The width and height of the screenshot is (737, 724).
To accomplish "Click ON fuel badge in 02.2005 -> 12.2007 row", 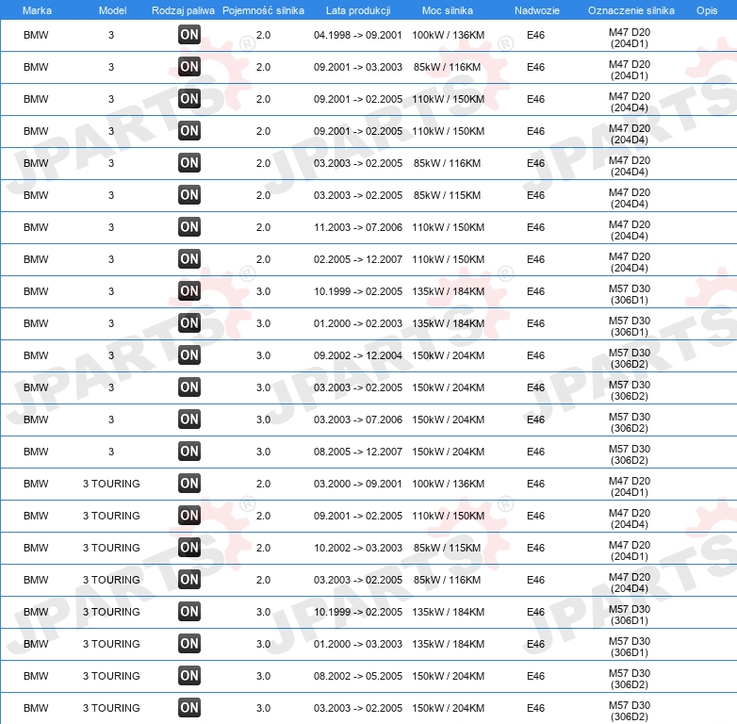I will (189, 258).
